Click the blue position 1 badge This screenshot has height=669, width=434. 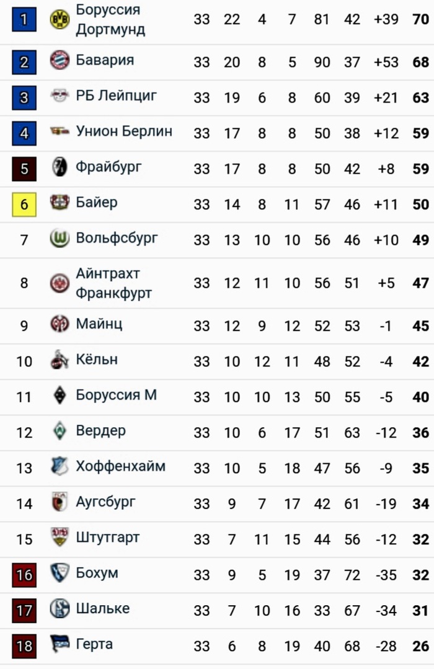pyautogui.click(x=24, y=19)
